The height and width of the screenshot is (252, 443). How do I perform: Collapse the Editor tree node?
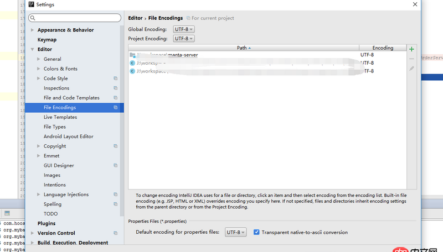(32, 49)
